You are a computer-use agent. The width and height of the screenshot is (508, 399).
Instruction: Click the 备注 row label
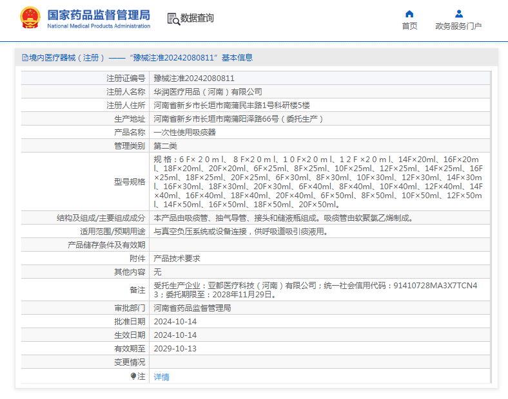click(137, 290)
